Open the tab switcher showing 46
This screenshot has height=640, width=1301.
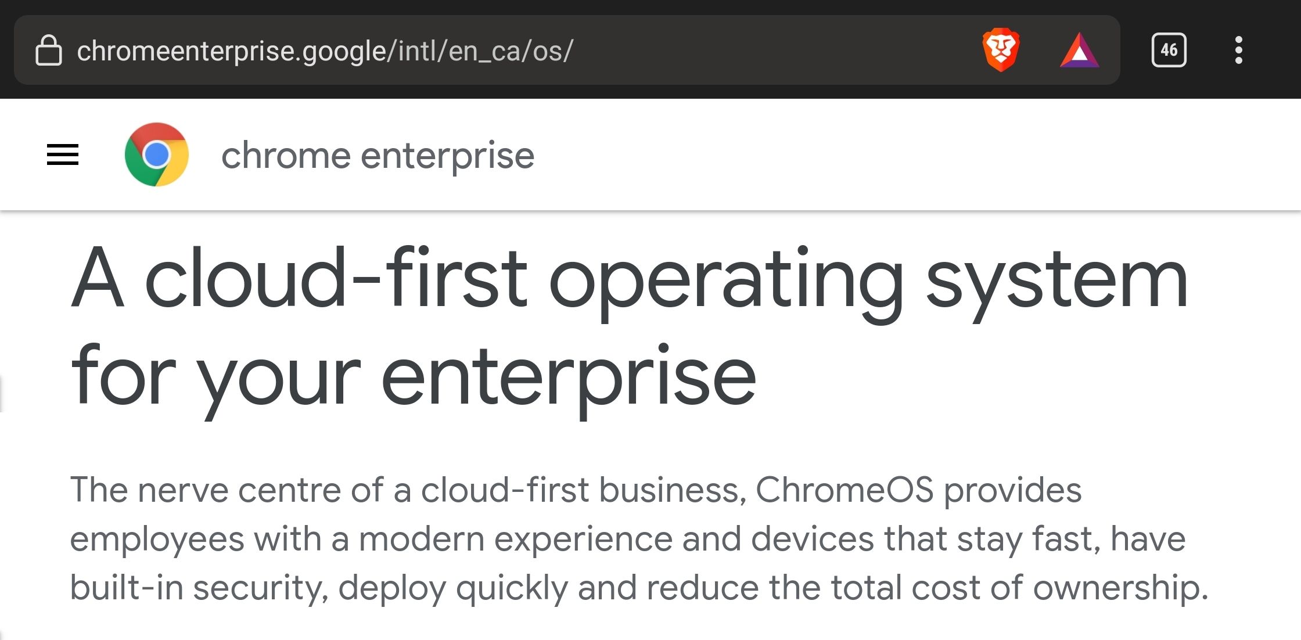pos(1169,51)
